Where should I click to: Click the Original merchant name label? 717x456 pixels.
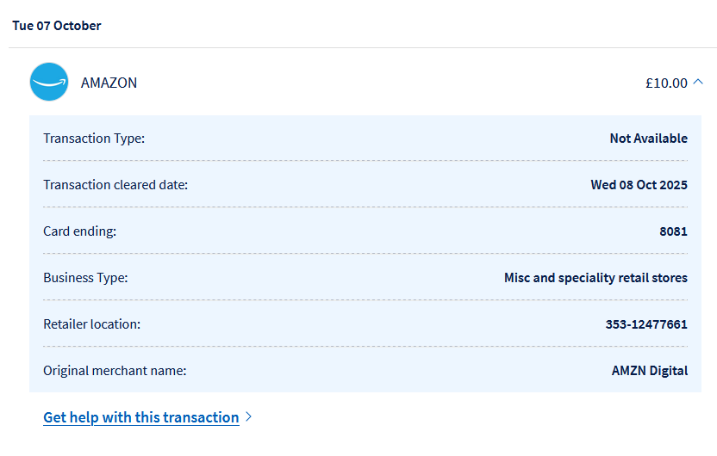coord(115,371)
